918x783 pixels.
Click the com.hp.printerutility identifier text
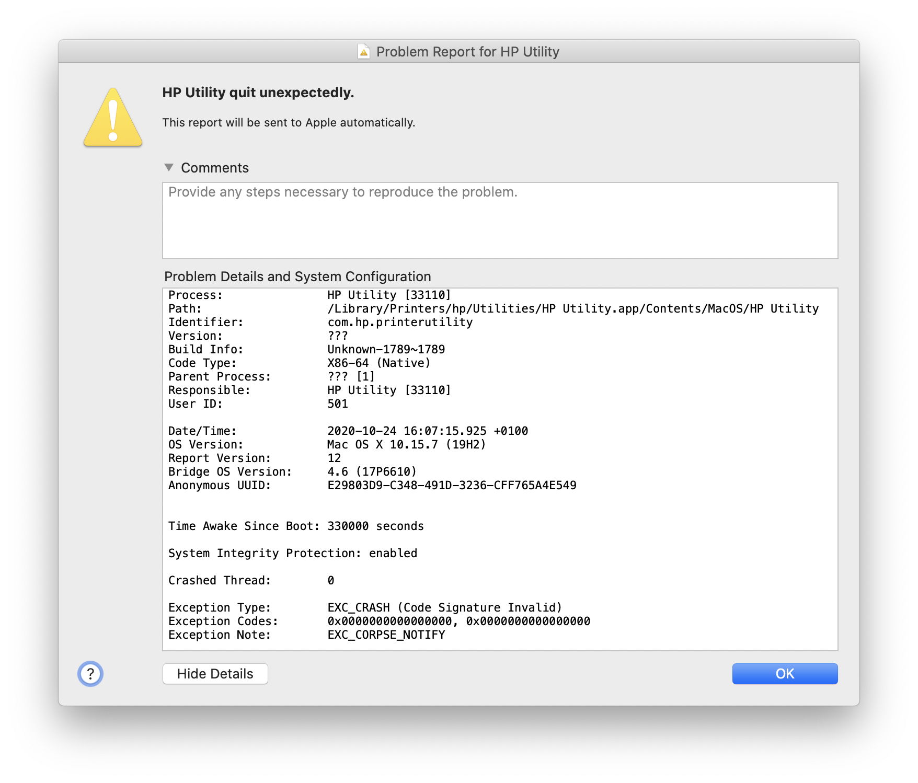click(400, 323)
